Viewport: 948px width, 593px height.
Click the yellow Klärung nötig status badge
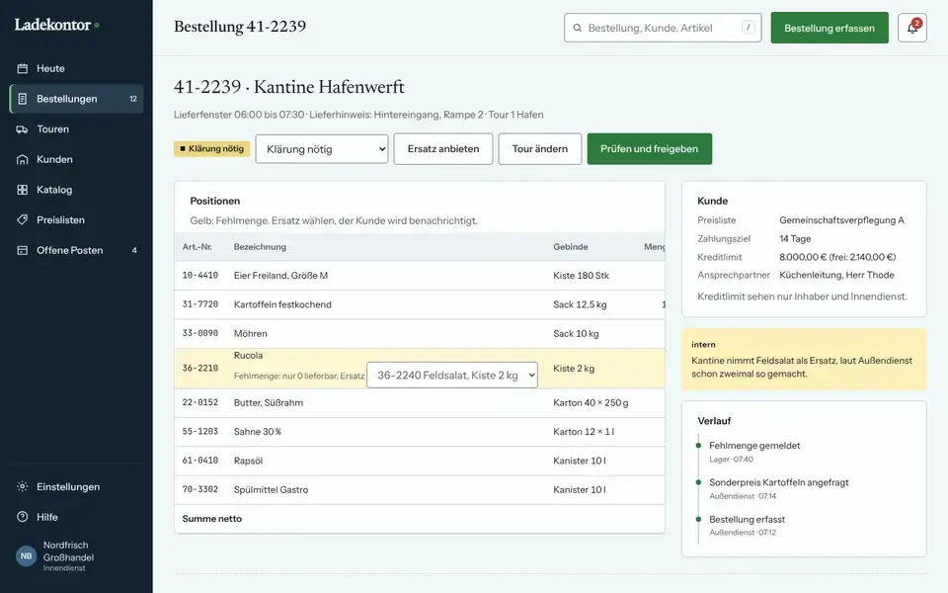tap(212, 149)
